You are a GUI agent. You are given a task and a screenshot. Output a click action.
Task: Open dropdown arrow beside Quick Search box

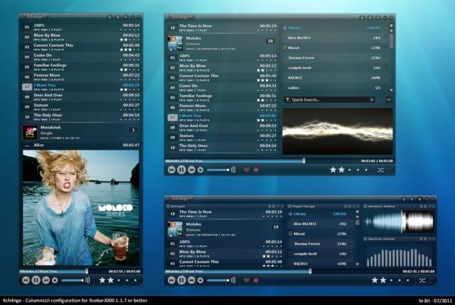(x=390, y=100)
